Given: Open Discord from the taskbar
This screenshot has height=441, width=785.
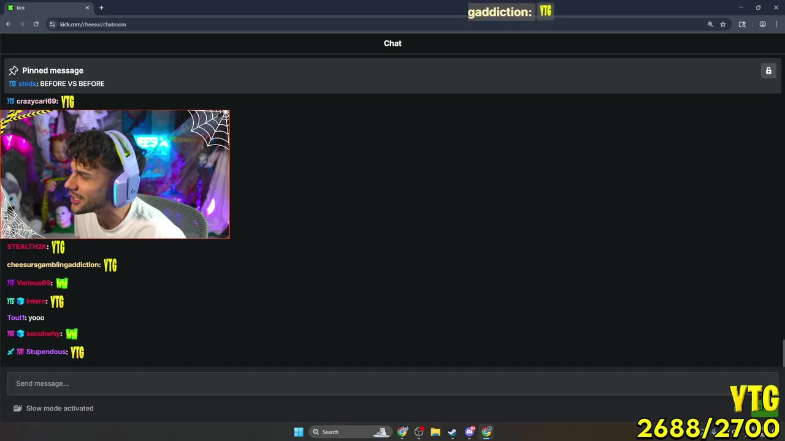Looking at the screenshot, I should coord(470,432).
